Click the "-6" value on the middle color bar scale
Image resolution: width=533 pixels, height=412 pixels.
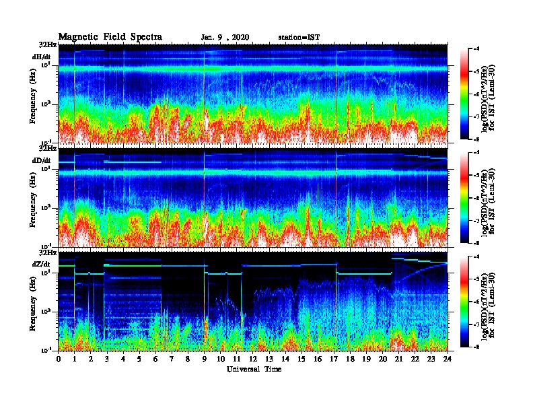pos(476,198)
